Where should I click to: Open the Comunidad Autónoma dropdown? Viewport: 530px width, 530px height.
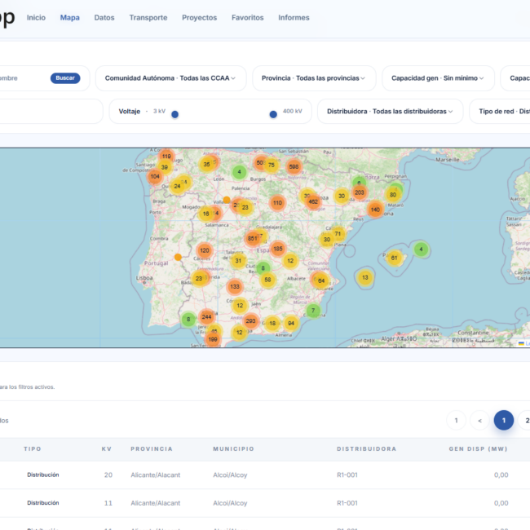point(170,78)
